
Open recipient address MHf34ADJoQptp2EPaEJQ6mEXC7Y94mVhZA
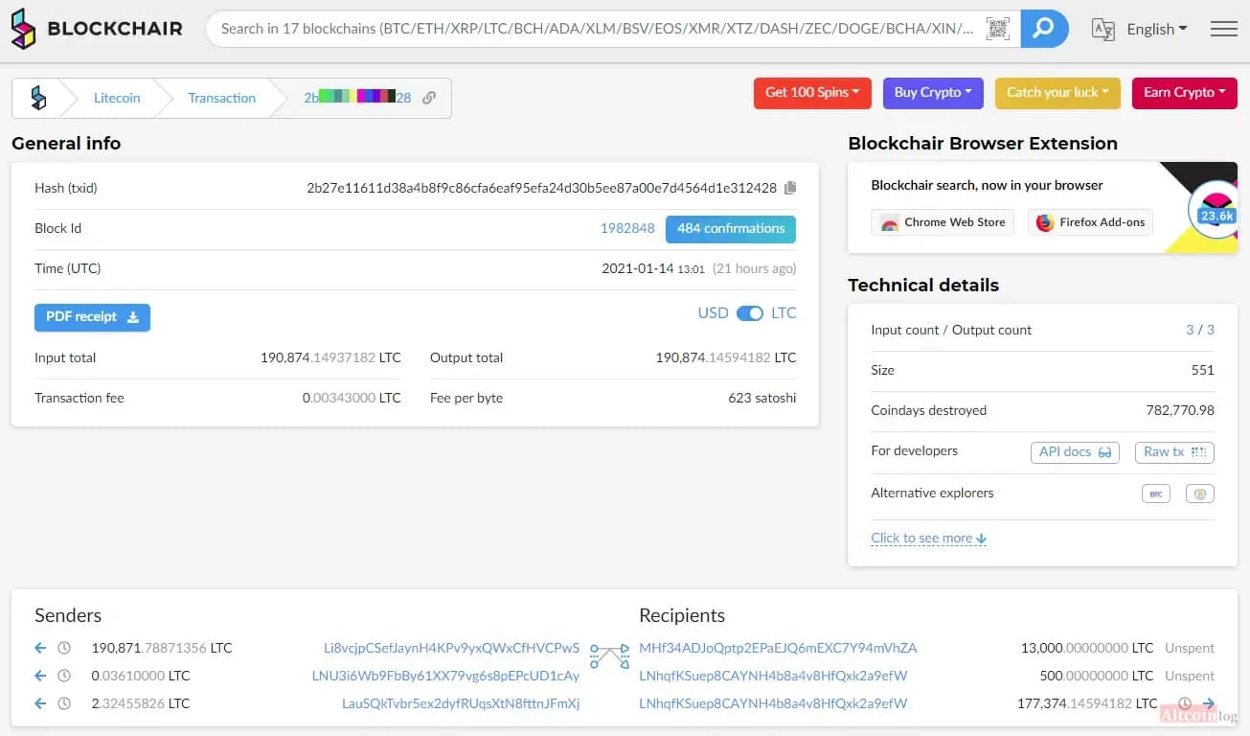[778, 648]
